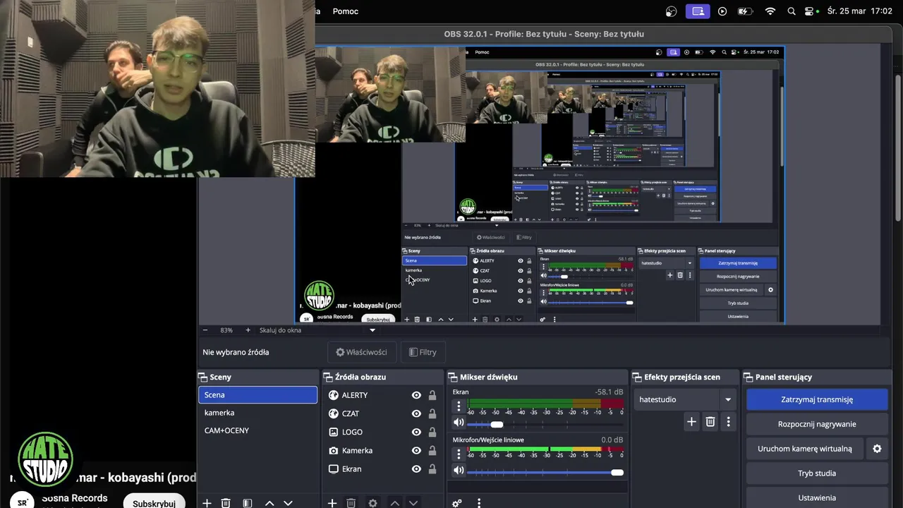The height and width of the screenshot is (508, 903).
Task: Hide the LOGO source
Action: [416, 433]
